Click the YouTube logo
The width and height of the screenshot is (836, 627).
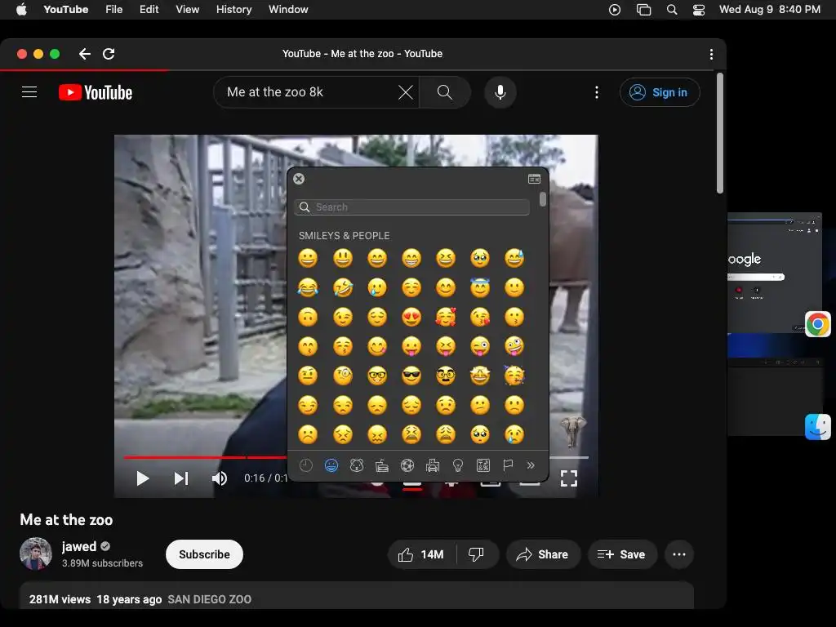pyautogui.click(x=96, y=92)
